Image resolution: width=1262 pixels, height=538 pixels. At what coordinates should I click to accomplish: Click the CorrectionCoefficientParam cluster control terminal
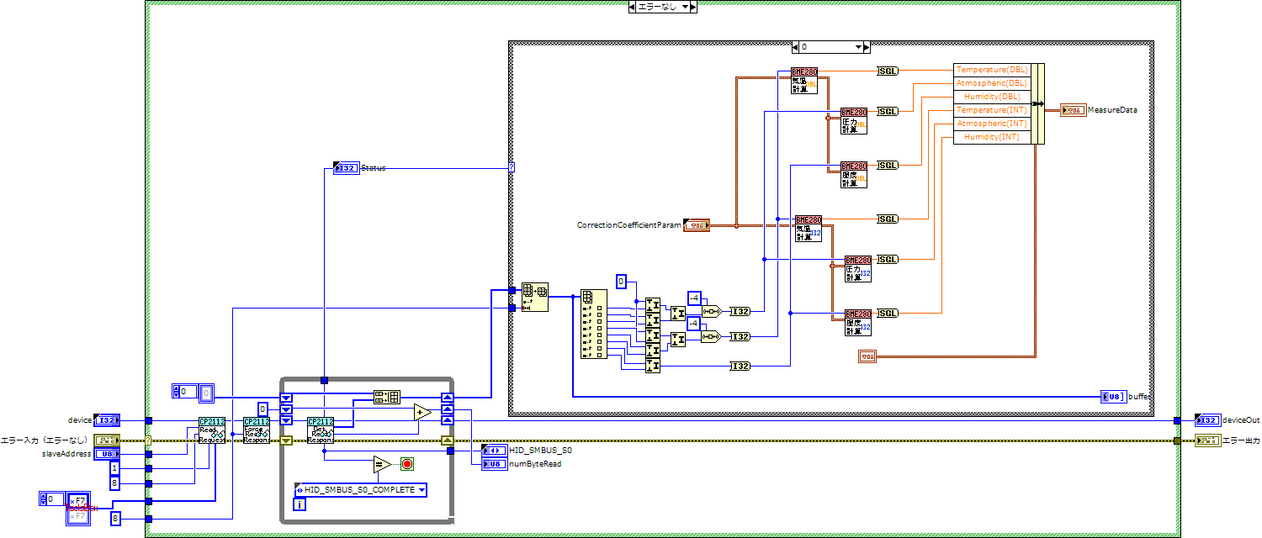click(696, 225)
